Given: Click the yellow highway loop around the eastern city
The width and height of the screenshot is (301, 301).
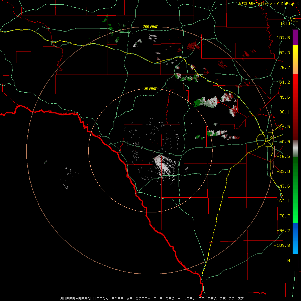Looking at the screenshot, I should click(x=265, y=139).
